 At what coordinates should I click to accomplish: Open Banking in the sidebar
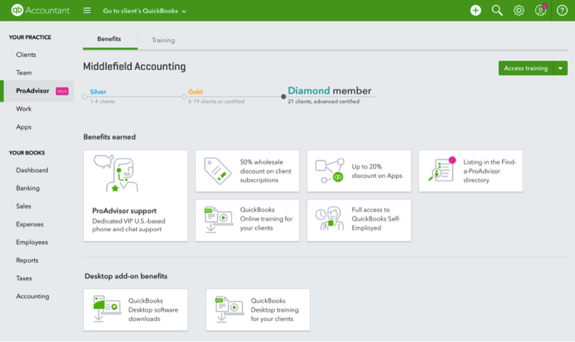(x=28, y=188)
